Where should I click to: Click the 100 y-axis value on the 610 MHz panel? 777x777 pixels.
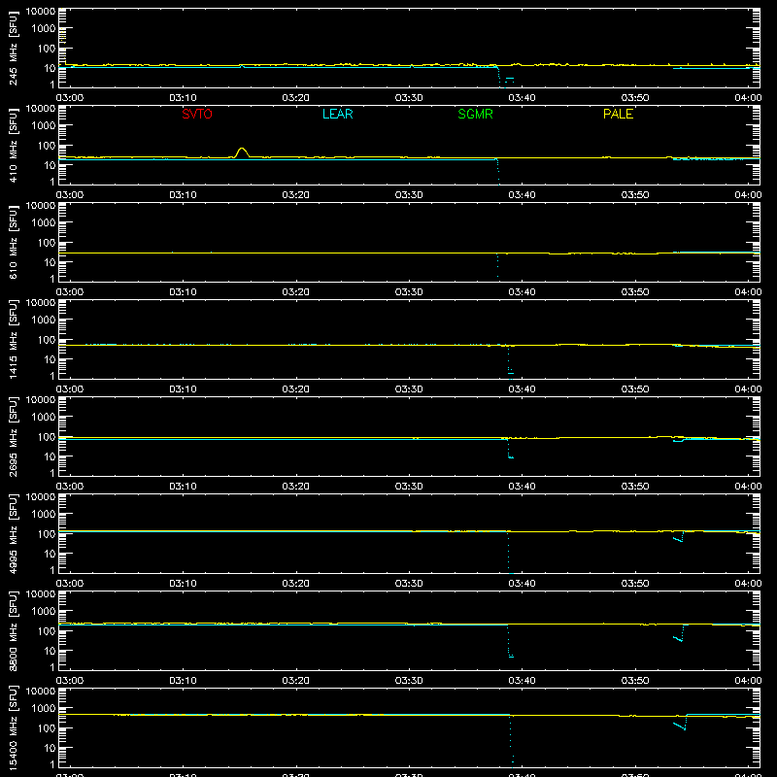(47, 243)
